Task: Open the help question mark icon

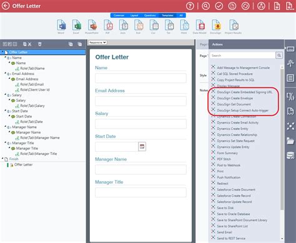Action: (x=190, y=6)
